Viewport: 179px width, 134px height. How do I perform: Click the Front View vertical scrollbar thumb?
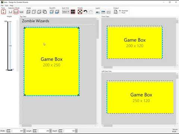178,21
